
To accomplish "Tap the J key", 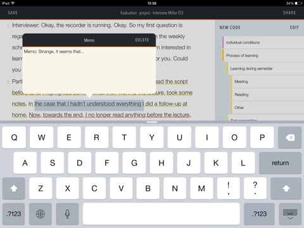I will click(x=189, y=163).
